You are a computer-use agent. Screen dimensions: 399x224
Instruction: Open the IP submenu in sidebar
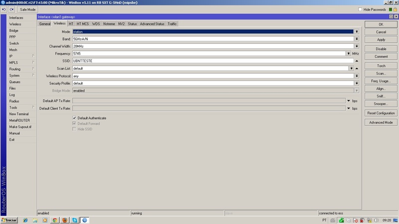[x=21, y=56]
